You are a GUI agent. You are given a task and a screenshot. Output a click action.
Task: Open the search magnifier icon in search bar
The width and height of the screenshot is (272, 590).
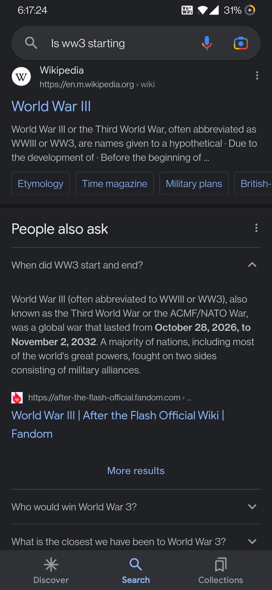pos(31,43)
